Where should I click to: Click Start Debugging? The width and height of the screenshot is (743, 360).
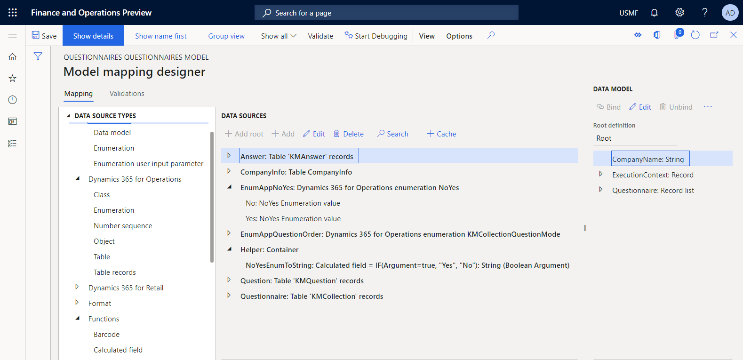coord(376,36)
